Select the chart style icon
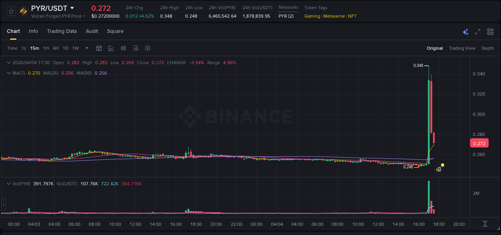This screenshot has width=501, height=235. click(111, 48)
